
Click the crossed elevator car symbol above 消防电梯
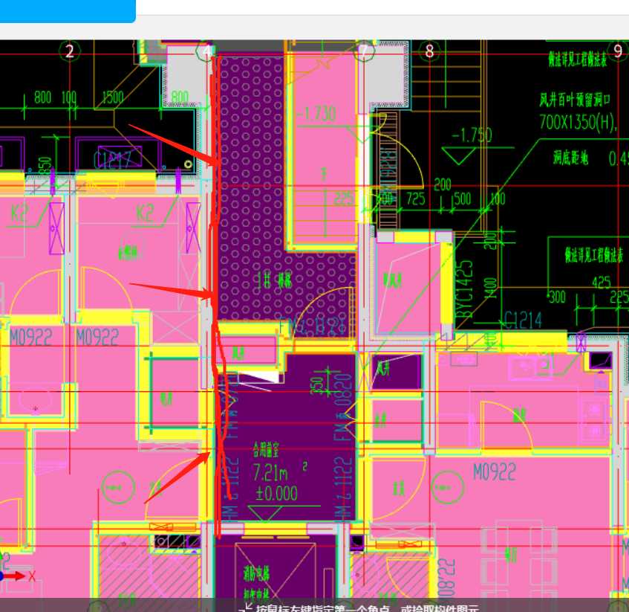click(276, 570)
